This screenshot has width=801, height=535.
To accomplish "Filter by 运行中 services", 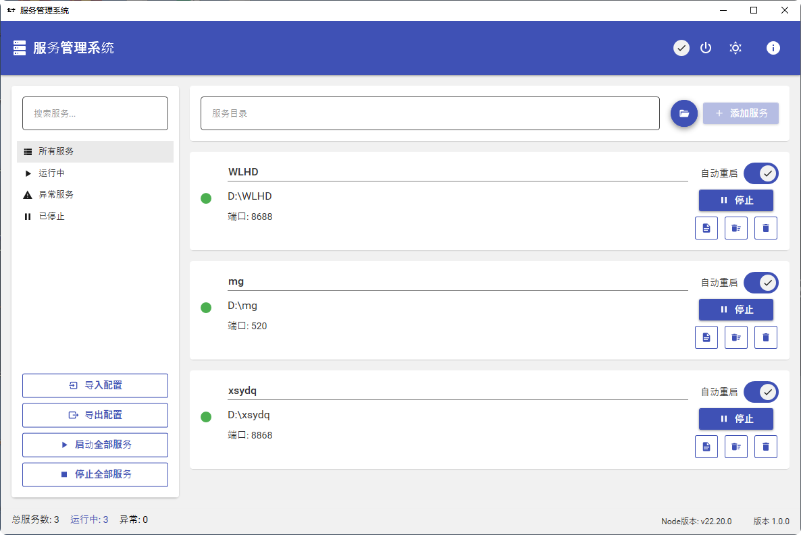I will 95,173.
